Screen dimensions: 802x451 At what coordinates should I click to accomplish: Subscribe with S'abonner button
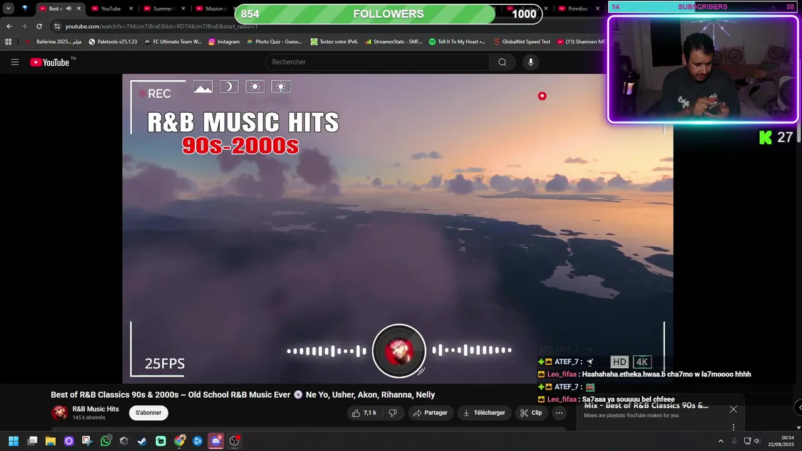click(148, 413)
